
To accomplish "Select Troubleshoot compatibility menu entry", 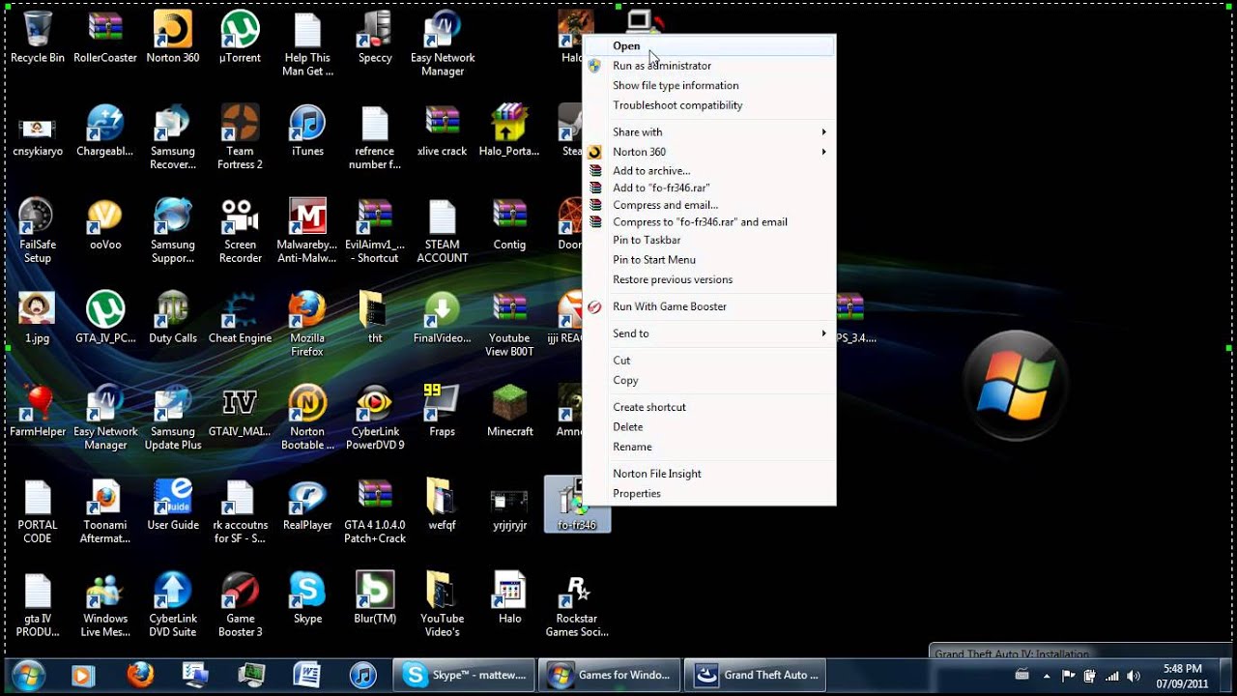I will (710, 105).
